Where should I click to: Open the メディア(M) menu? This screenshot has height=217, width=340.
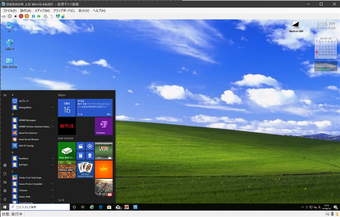[x=42, y=11]
